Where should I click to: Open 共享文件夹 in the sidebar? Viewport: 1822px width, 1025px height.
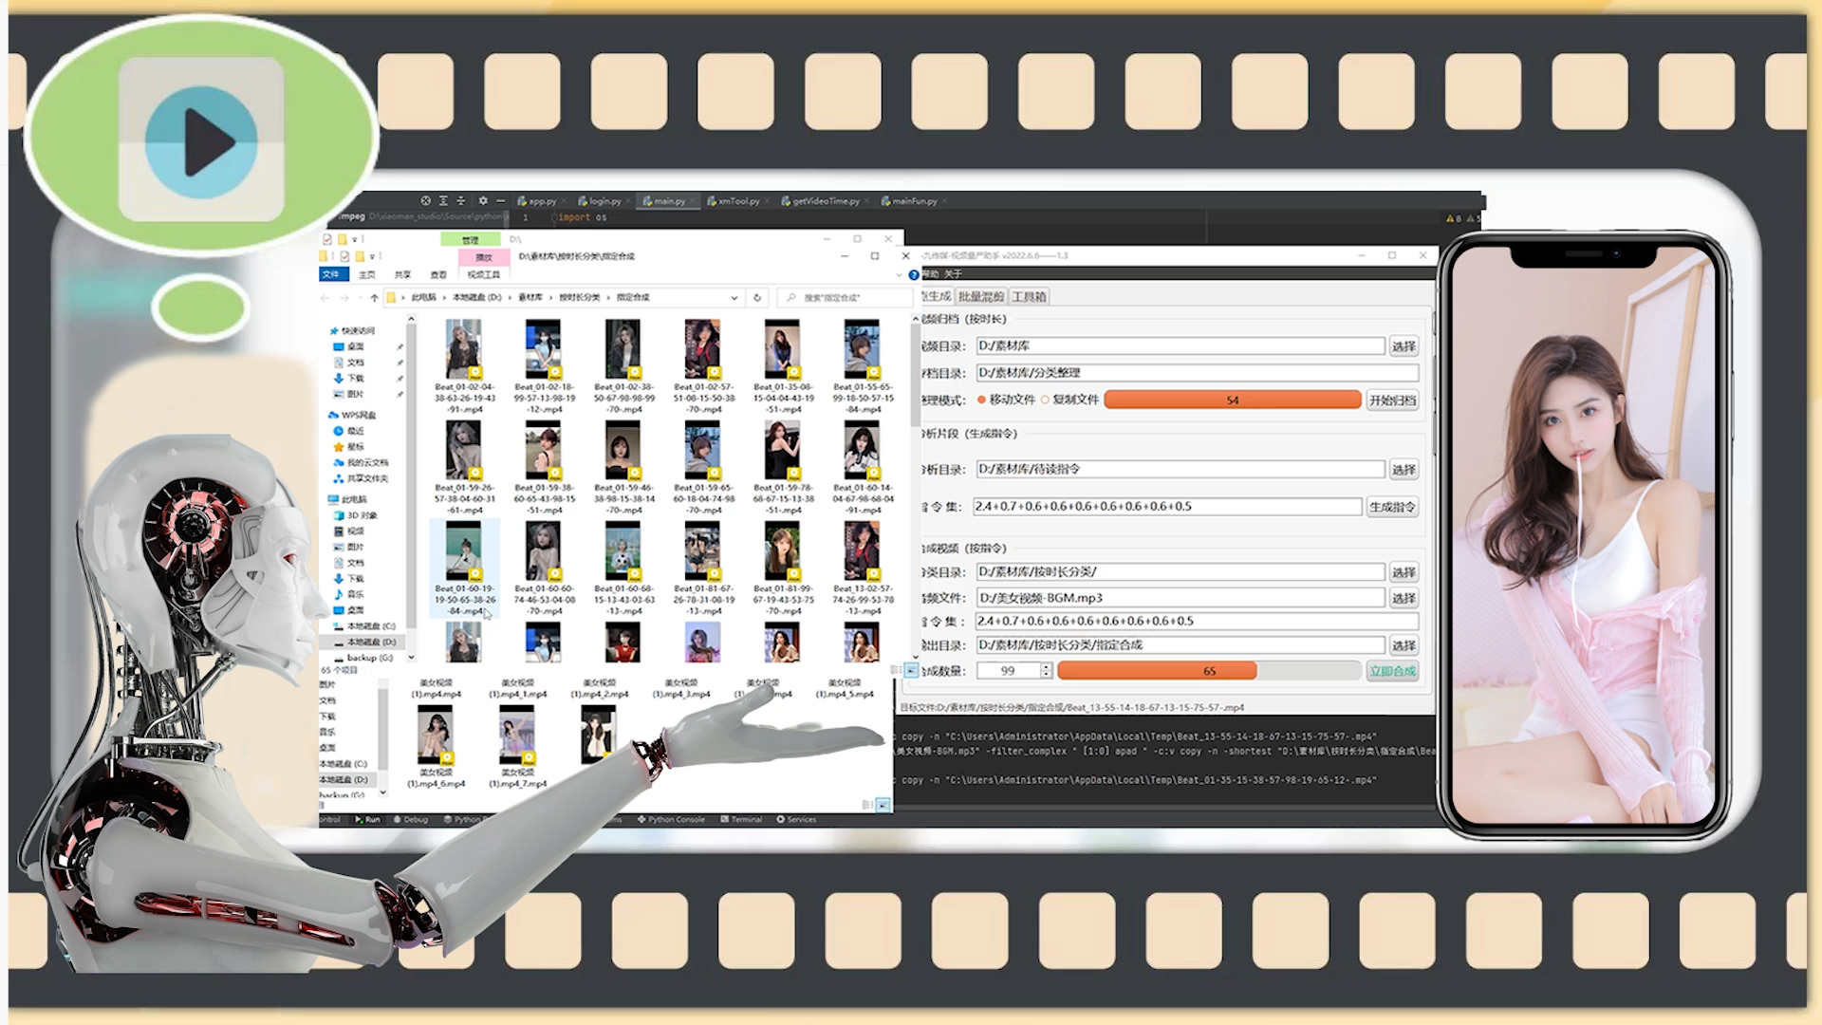(x=361, y=478)
